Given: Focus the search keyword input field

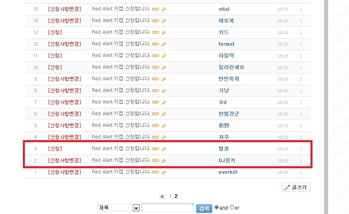Looking at the screenshot, I should [x=168, y=208].
